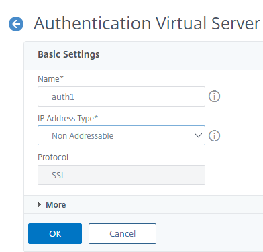Viewport: 263px width, 252px height.
Task: Focus the Name input containing auth1
Action: (x=121, y=97)
